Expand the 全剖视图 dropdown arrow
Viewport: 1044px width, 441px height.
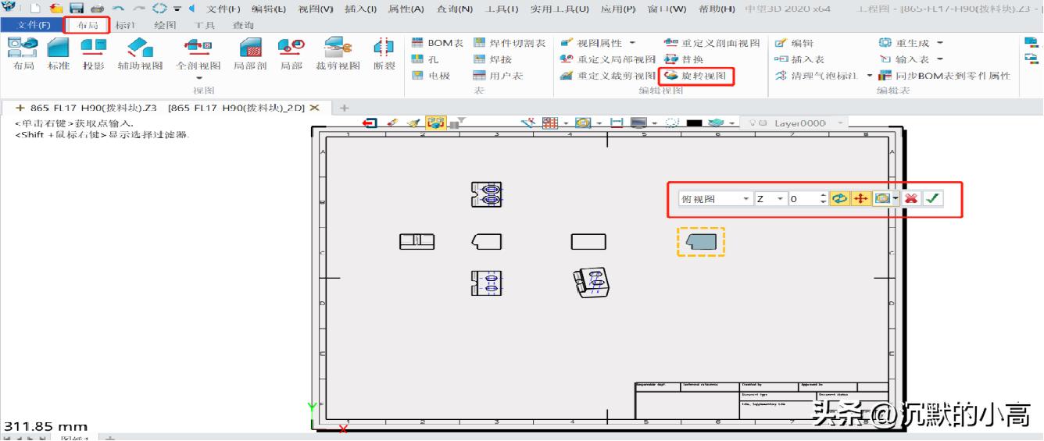point(198,78)
